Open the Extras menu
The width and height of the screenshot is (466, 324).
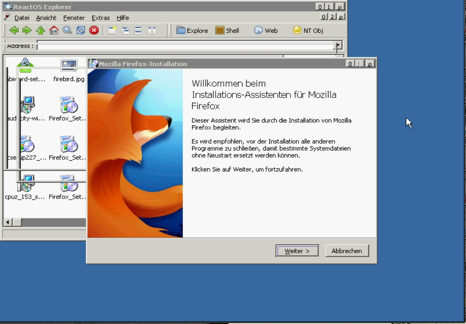pos(100,18)
